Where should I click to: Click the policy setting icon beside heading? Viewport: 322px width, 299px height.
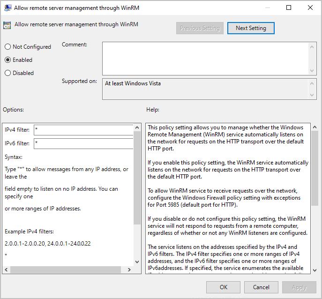pos(7,25)
